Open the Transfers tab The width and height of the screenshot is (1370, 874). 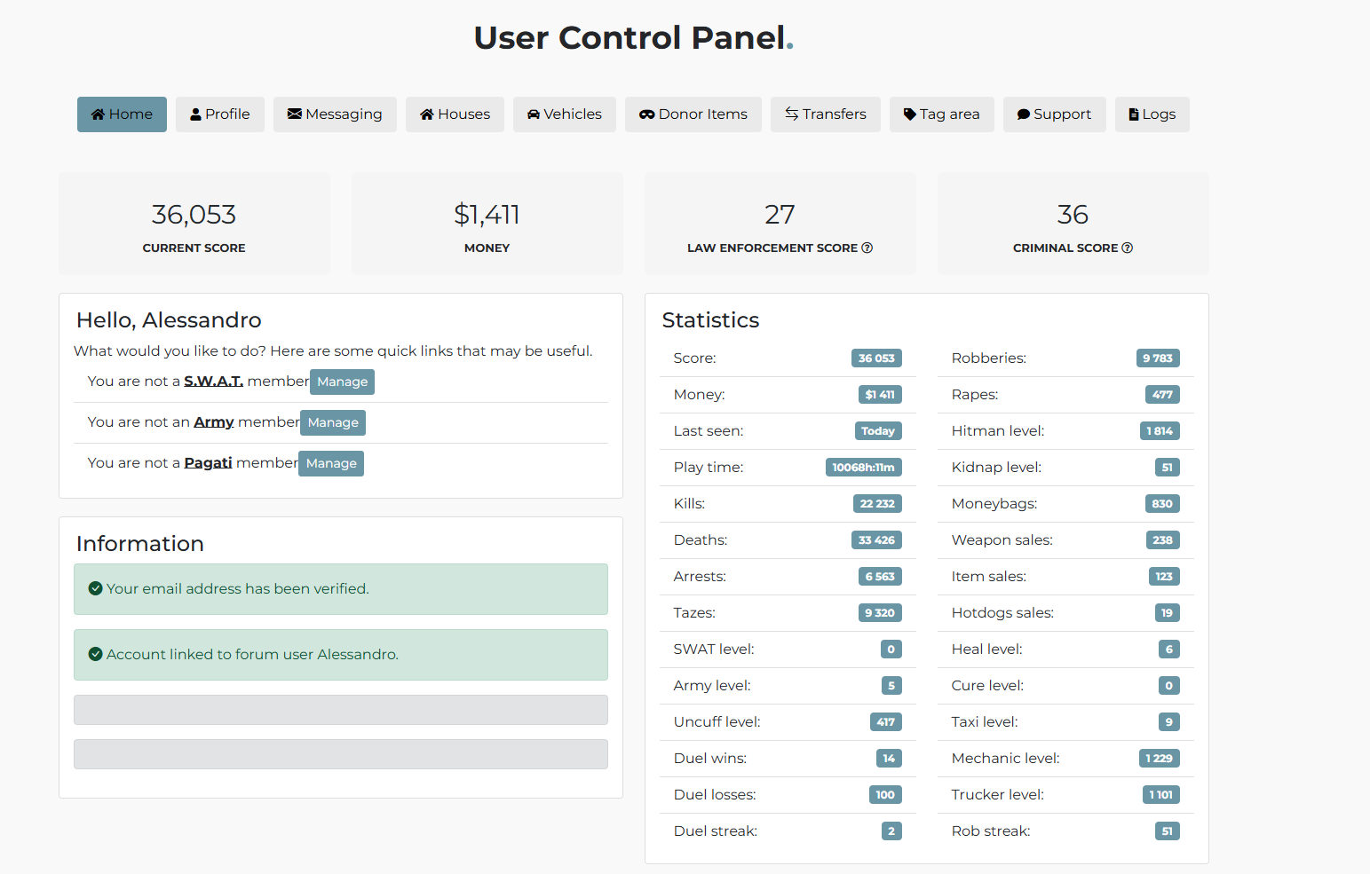826,114
